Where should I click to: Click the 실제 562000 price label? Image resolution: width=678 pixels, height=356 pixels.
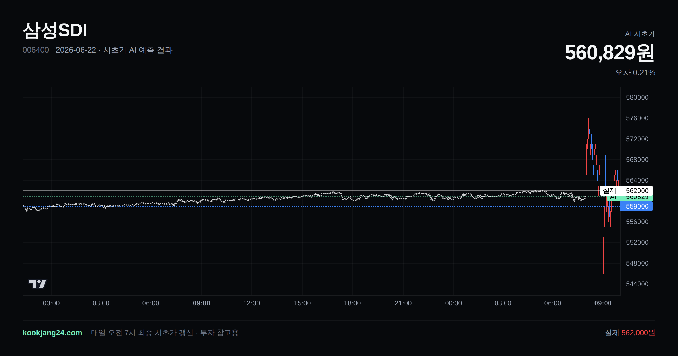626,191
